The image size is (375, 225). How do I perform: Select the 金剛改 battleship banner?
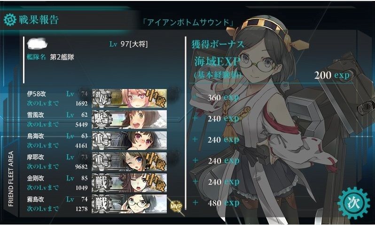[129, 182]
